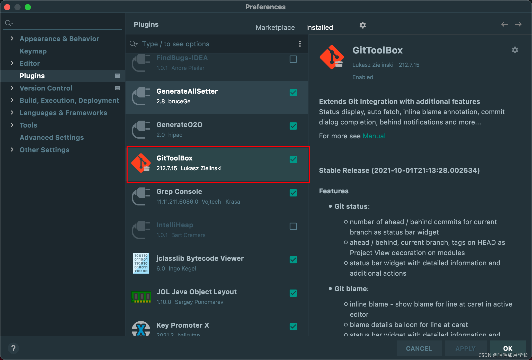The width and height of the screenshot is (532, 360).
Task: Expand Build, Execution, Deployment
Action: [x=12, y=100]
